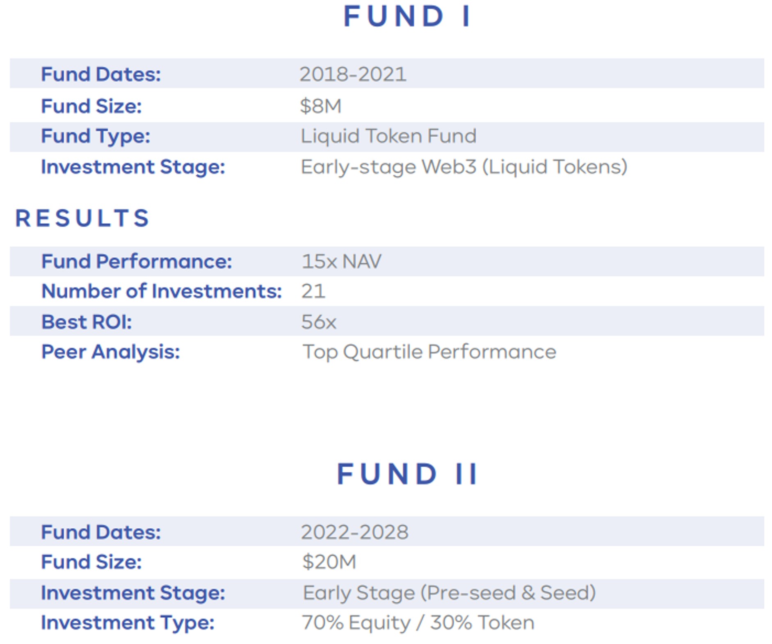Viewport: 772px width, 644px height.
Task: Click the FUND II heading
Action: (407, 474)
